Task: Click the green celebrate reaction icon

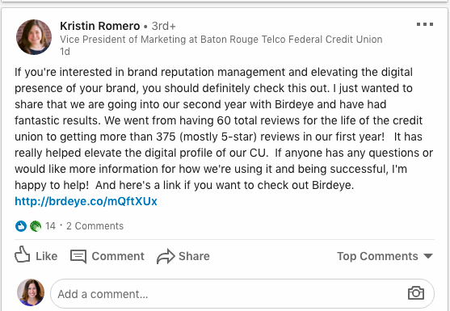Action: (x=36, y=226)
